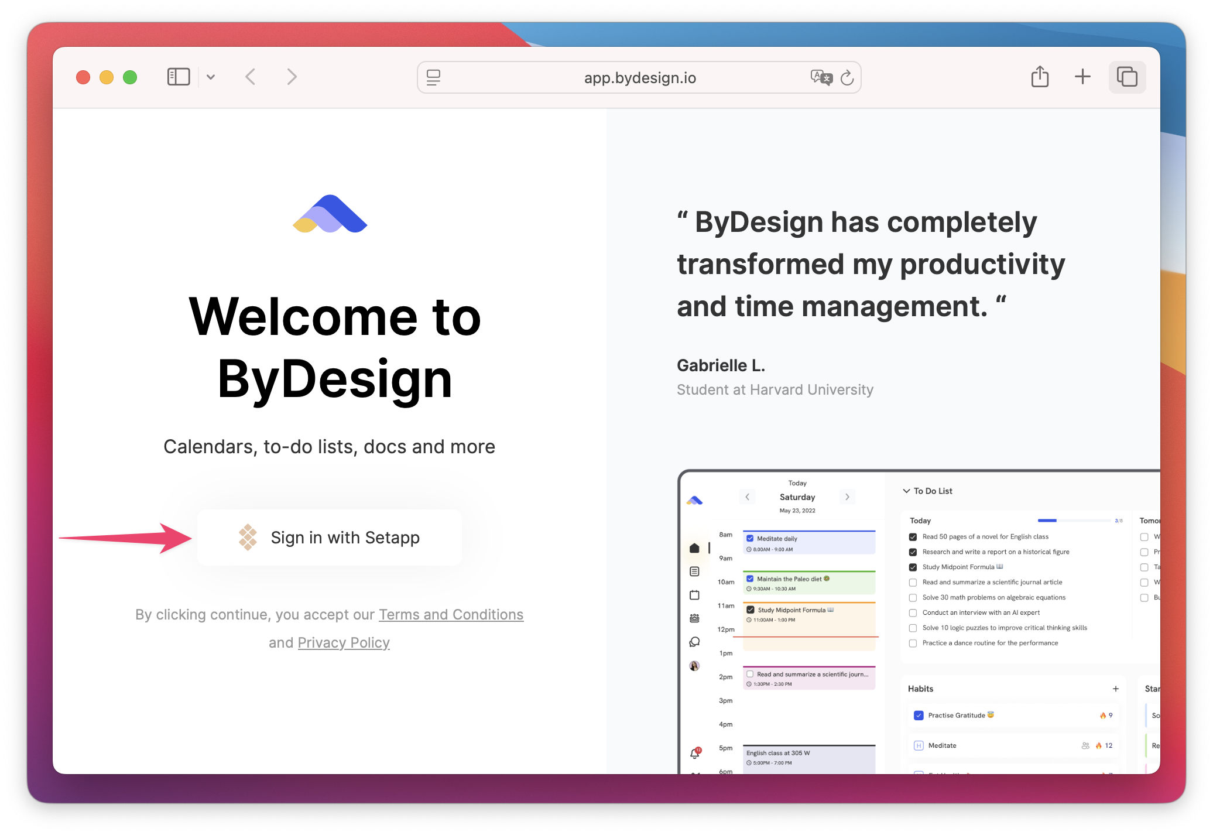Open the notifications bell in preview sidebar
This screenshot has width=1213, height=835.
(695, 753)
